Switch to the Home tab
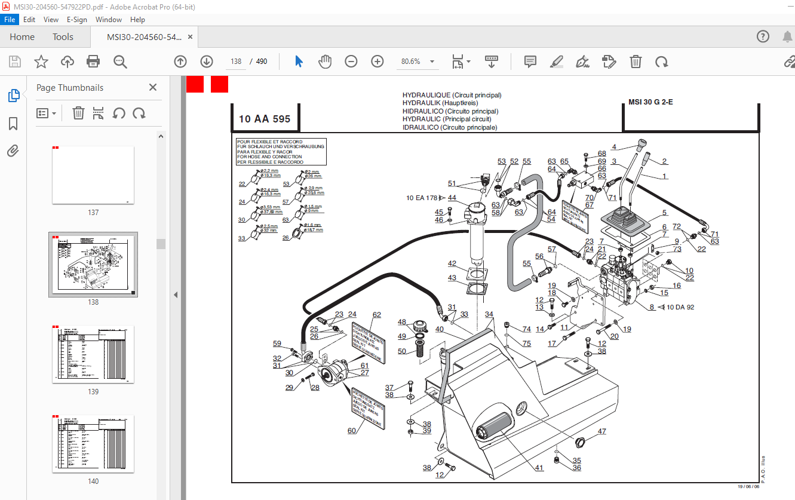The width and height of the screenshot is (795, 500). tap(22, 36)
